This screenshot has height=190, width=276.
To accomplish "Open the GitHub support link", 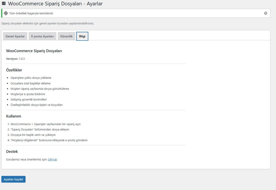I will pos(52,159).
